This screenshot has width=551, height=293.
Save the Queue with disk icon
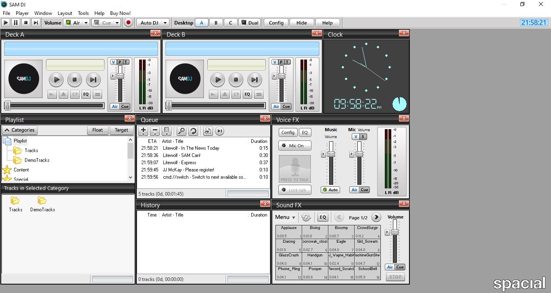click(166, 131)
